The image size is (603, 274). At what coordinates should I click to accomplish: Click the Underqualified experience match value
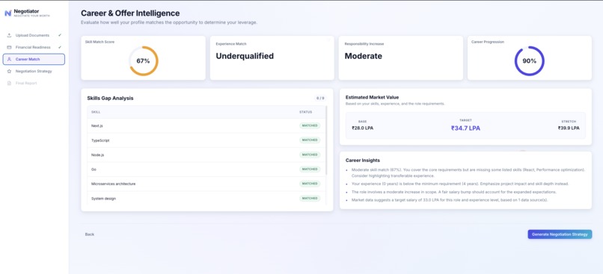[x=245, y=56]
